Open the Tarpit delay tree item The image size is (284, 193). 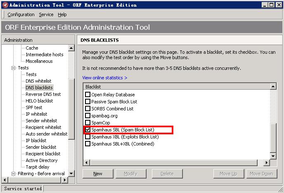click(37, 167)
